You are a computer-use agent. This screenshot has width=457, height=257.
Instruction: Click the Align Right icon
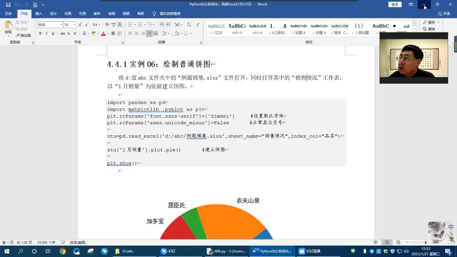(143, 34)
